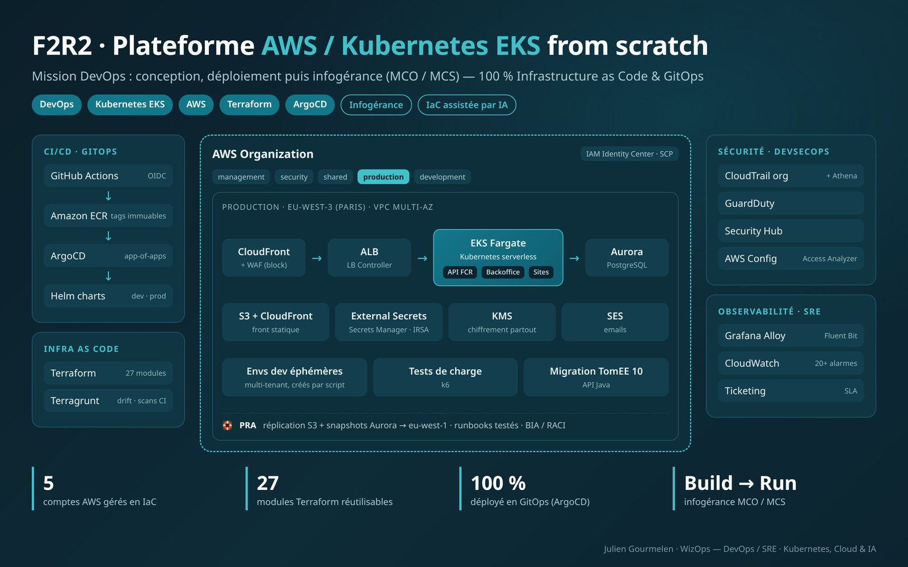The image size is (908, 567).
Task: Open the Aurora PostgreSQL card
Action: (627, 257)
